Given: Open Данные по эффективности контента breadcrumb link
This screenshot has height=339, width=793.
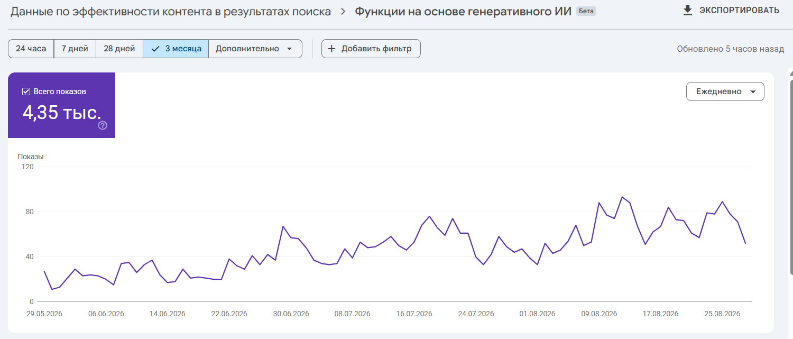Looking at the screenshot, I should 171,12.
